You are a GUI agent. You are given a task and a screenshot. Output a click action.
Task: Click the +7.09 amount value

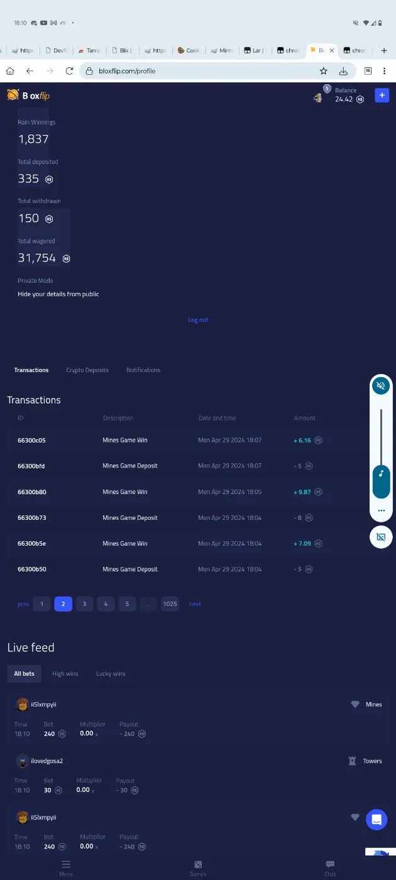tap(302, 544)
